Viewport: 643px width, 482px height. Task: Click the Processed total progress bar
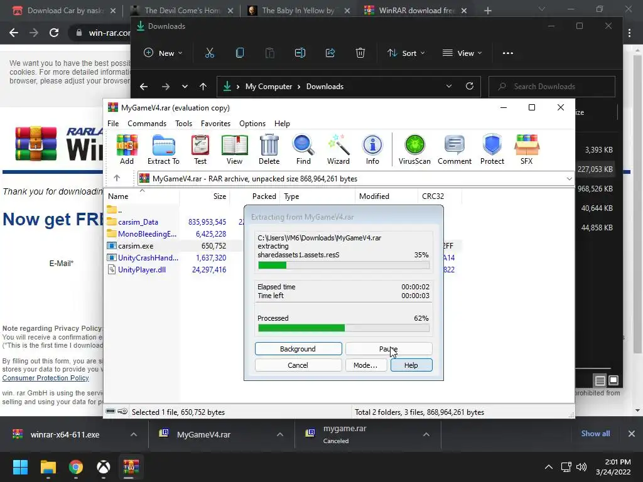point(343,328)
